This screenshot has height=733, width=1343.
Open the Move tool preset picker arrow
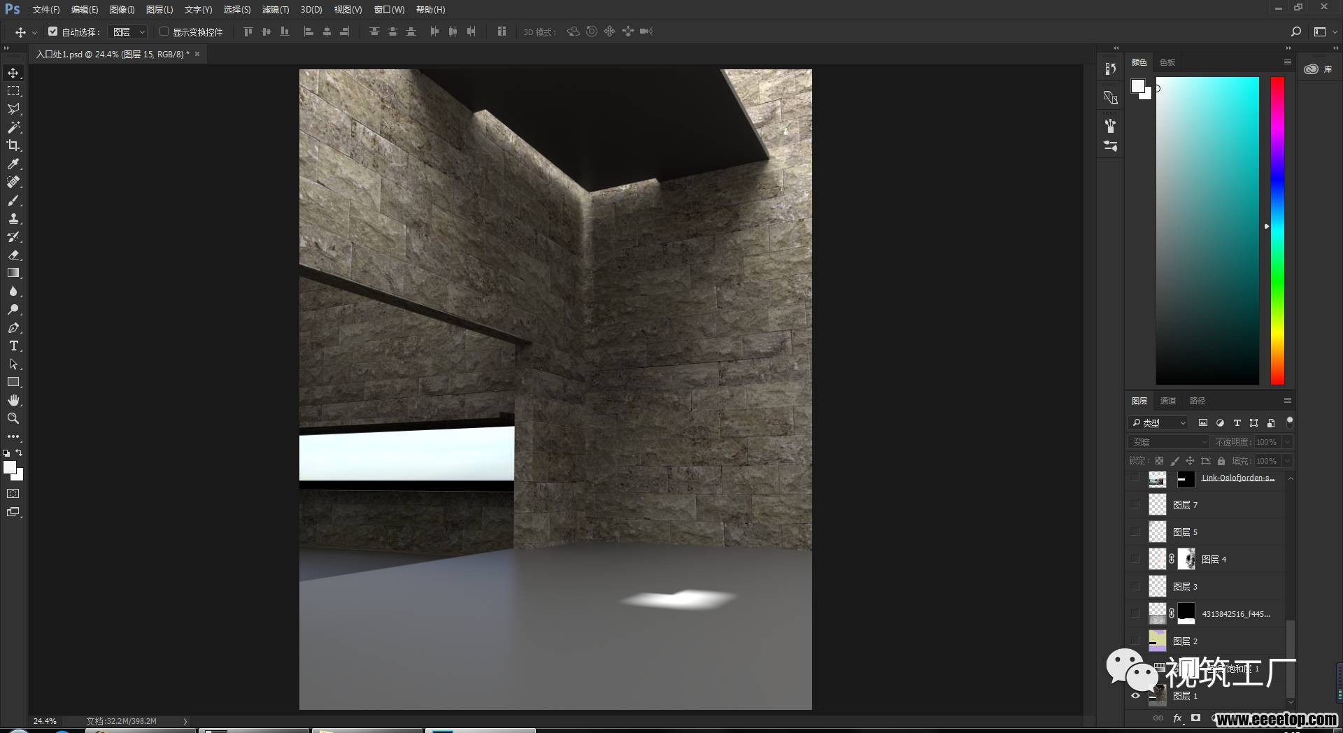pos(34,32)
